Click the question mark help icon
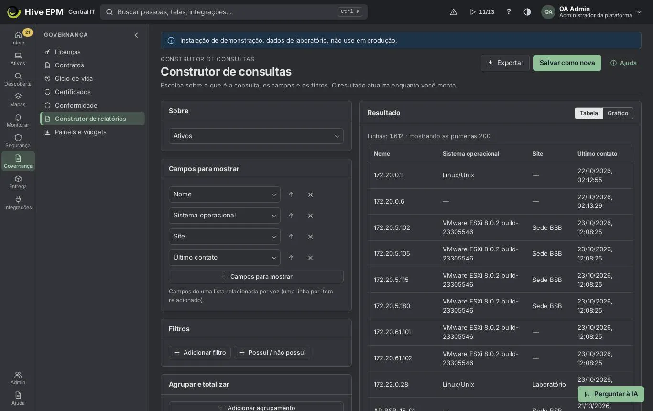Screen dimensions: 653x411 click(509, 12)
